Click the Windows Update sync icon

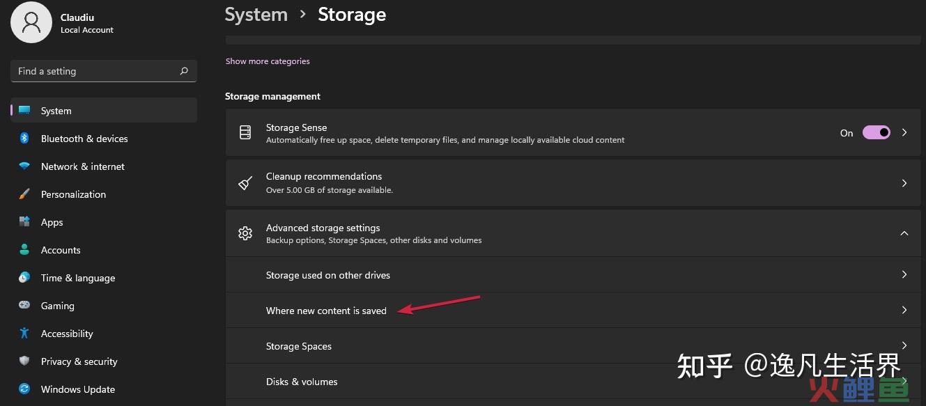(x=24, y=389)
